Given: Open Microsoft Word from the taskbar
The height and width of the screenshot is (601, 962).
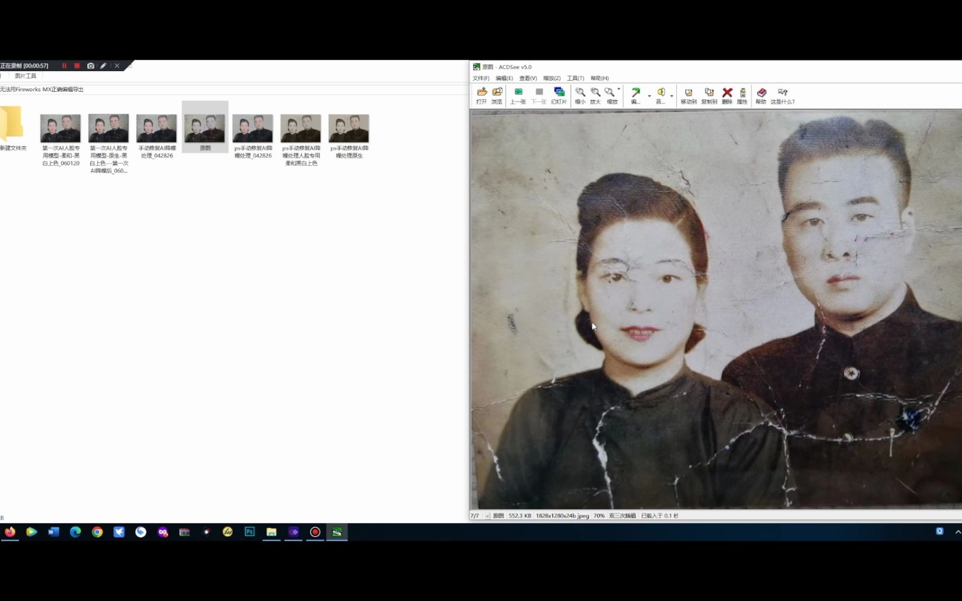Looking at the screenshot, I should [53, 532].
